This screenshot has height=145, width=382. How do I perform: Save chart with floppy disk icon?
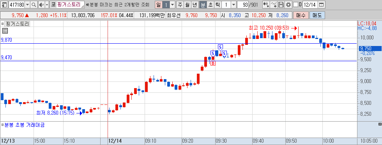[x=281, y=4]
